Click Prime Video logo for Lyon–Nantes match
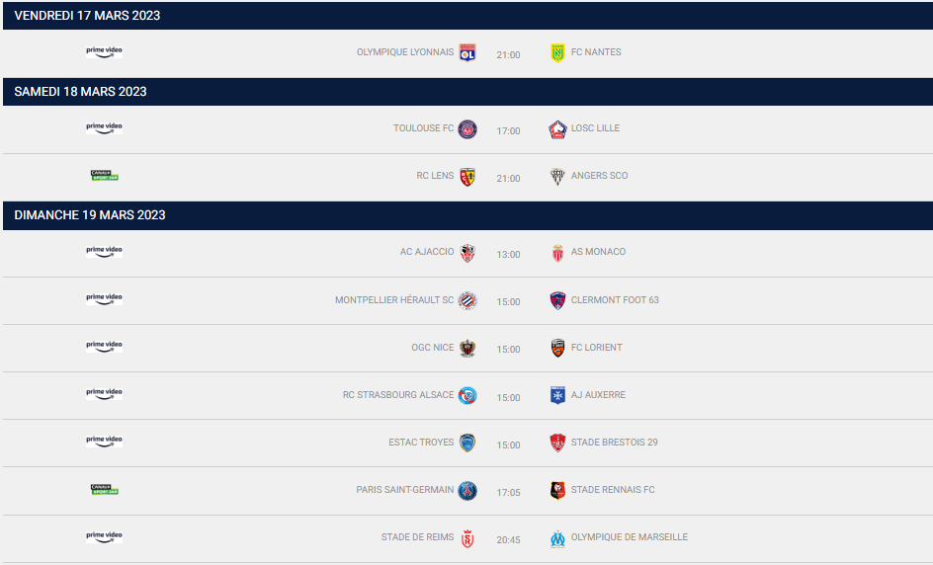Image resolution: width=933 pixels, height=565 pixels. pyautogui.click(x=105, y=51)
